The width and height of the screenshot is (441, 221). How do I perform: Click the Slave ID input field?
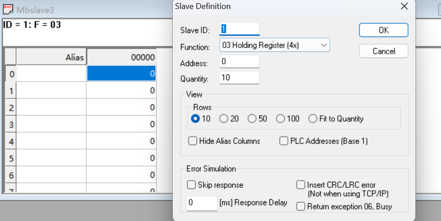coord(239,29)
